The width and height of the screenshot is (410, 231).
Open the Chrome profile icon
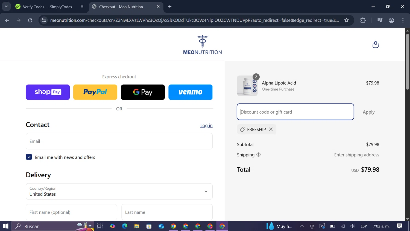391,20
